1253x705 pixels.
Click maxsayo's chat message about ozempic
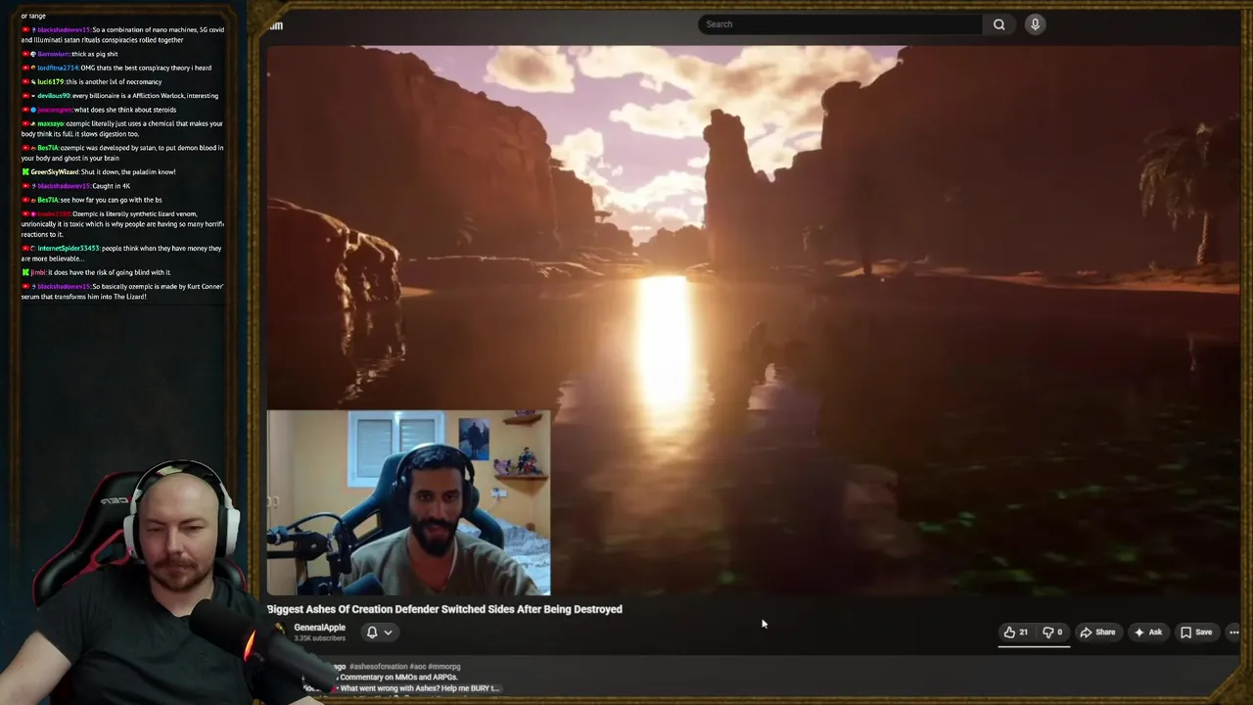[x=122, y=128]
